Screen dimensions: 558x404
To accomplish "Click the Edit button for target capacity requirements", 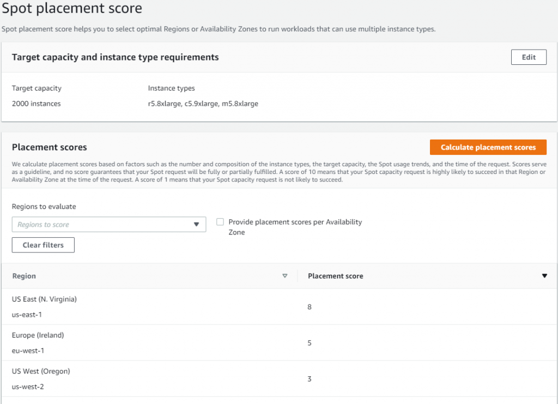I will [x=528, y=57].
